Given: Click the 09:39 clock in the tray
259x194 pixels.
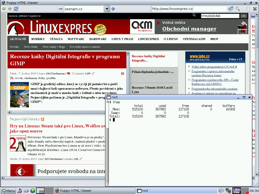Looking at the screenshot, I should 254,191.
